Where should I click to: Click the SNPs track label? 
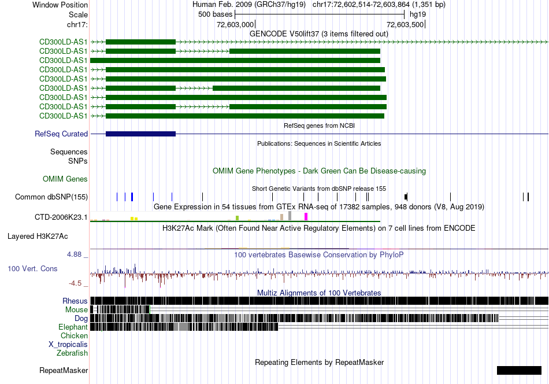[x=78, y=161]
